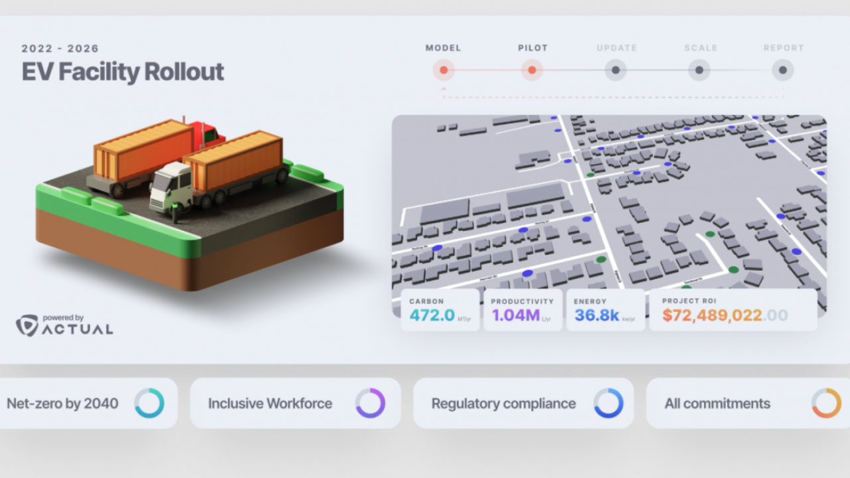Click the EV Facility Rollout title
Viewport: 850px width, 478px height.
coord(123,72)
